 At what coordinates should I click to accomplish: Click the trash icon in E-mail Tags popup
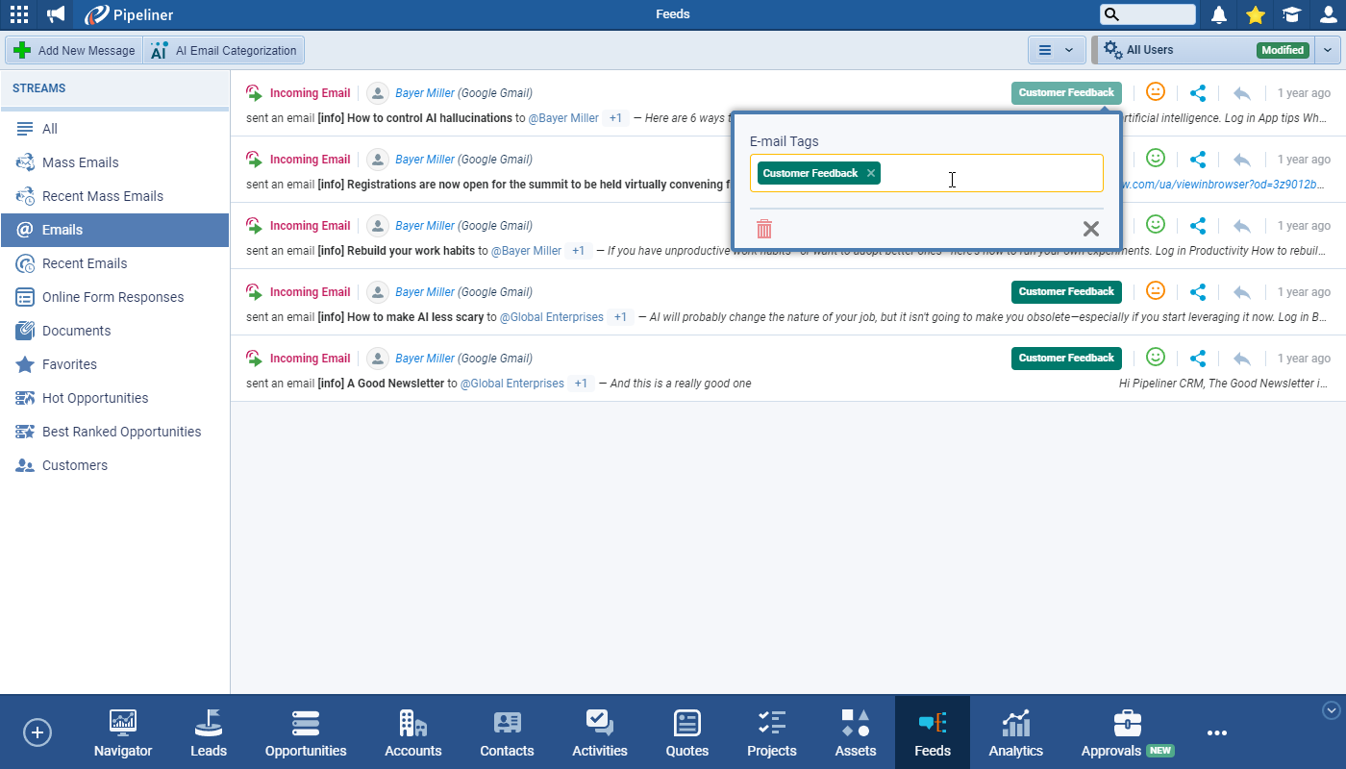coord(764,229)
